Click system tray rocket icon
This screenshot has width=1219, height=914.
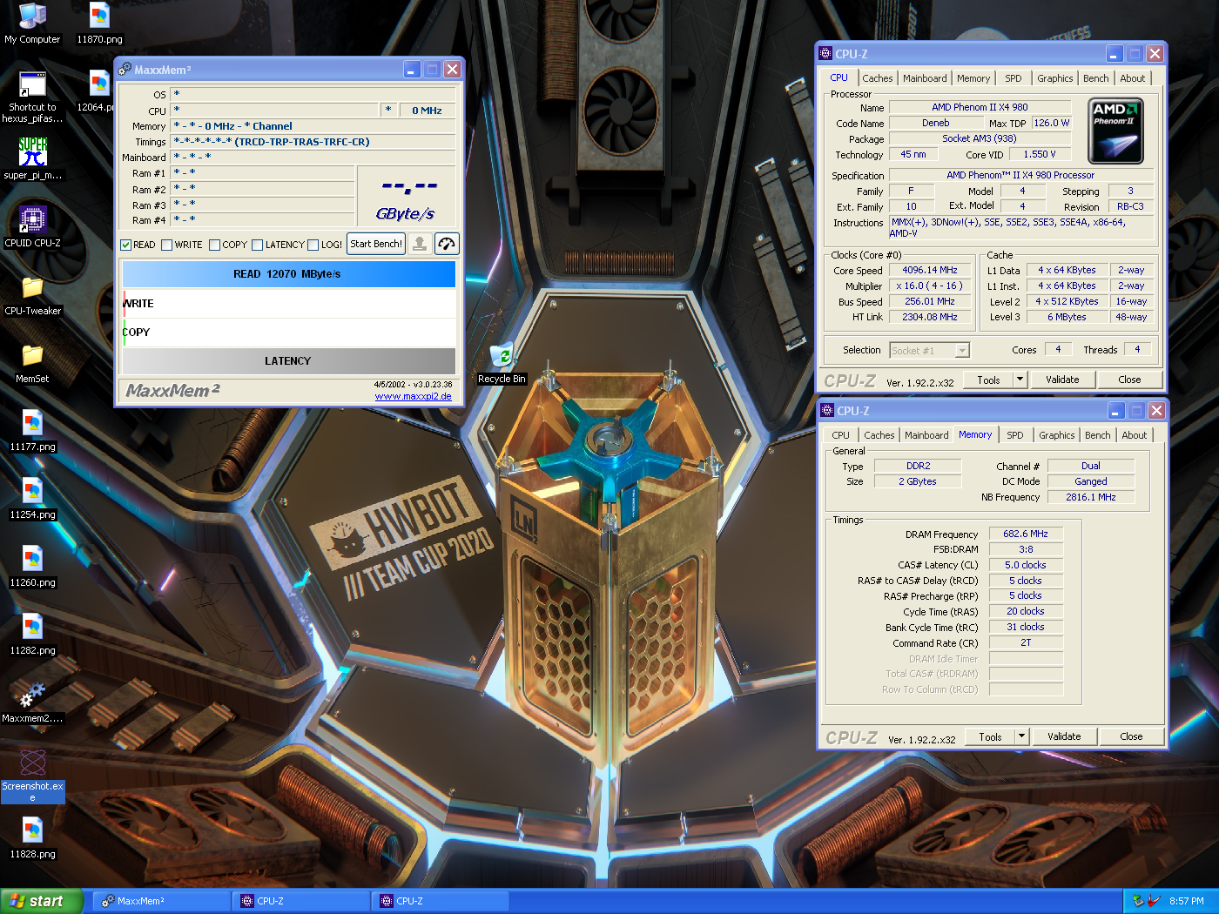pyautogui.click(x=1154, y=901)
